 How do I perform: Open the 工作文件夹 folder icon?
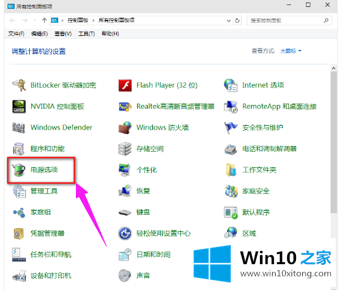coord(231,170)
